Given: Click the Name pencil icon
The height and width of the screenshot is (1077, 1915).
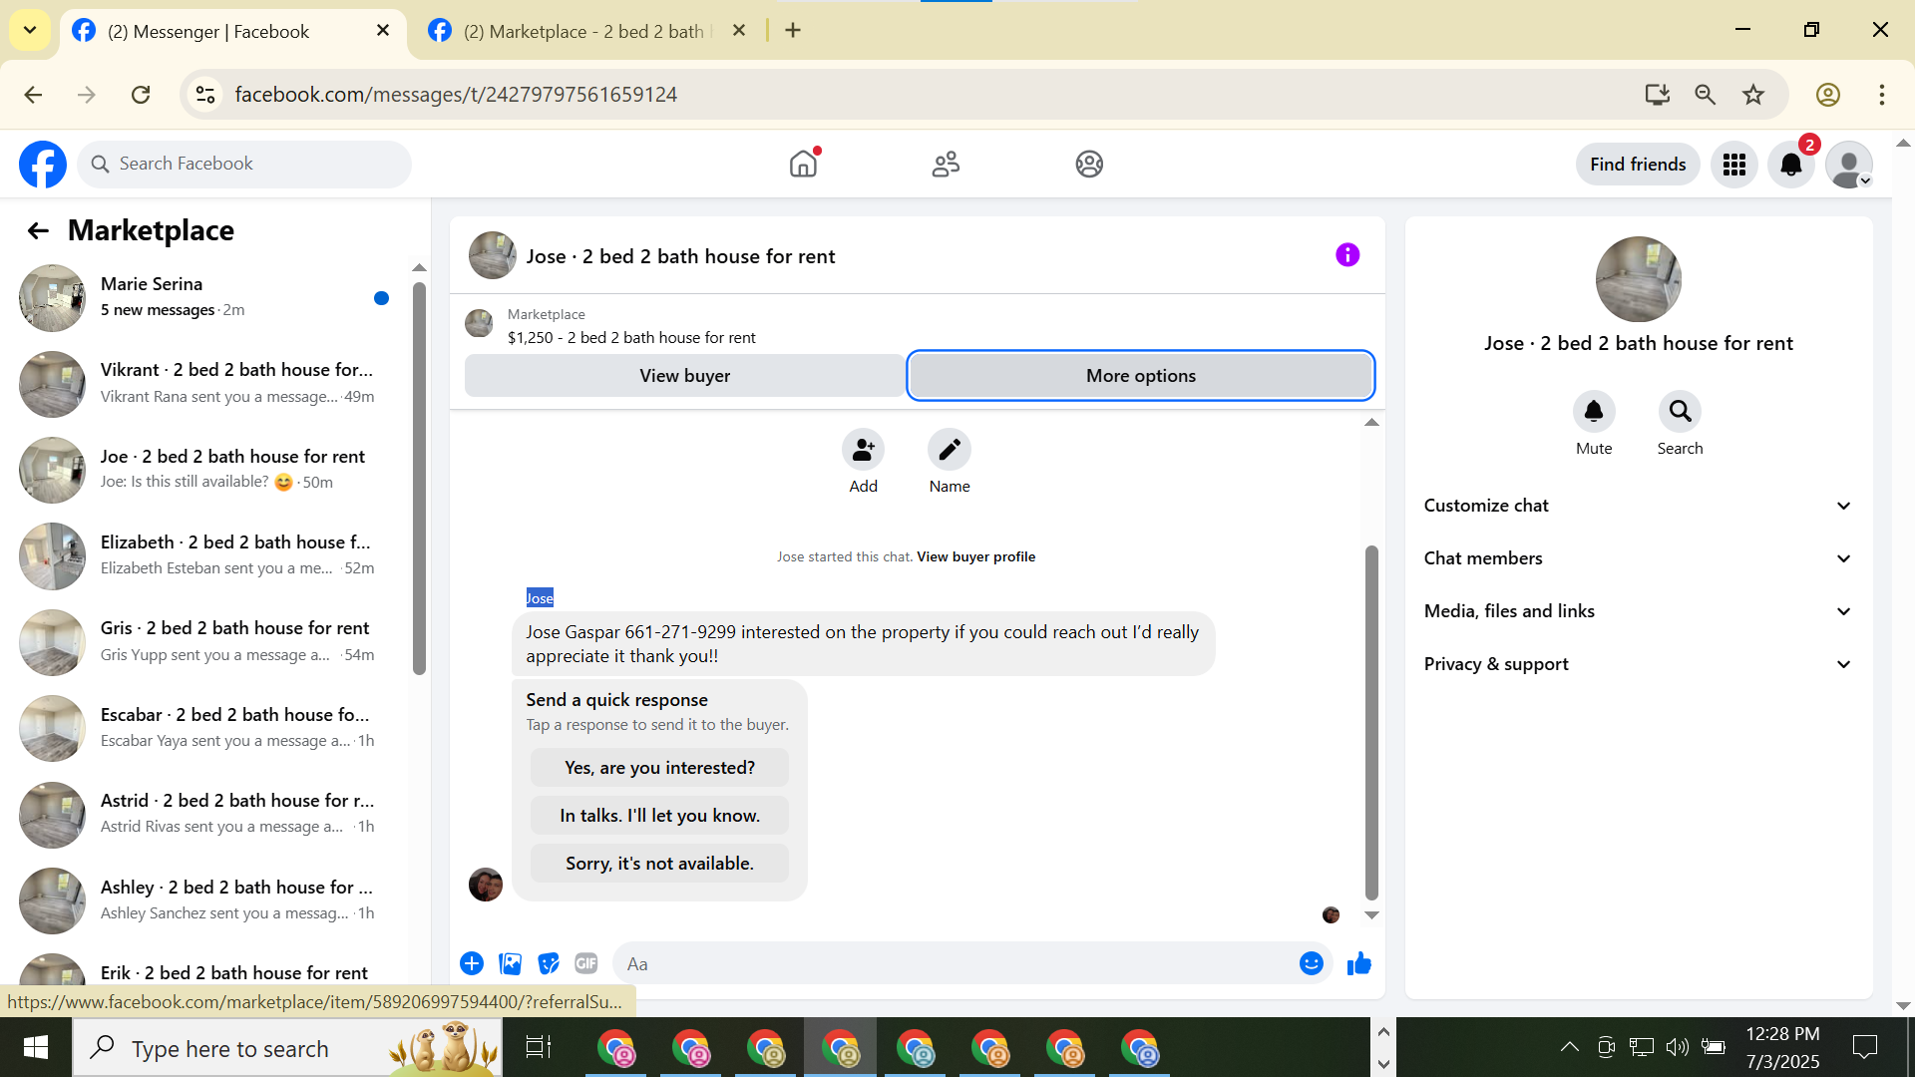Looking at the screenshot, I should [949, 451].
